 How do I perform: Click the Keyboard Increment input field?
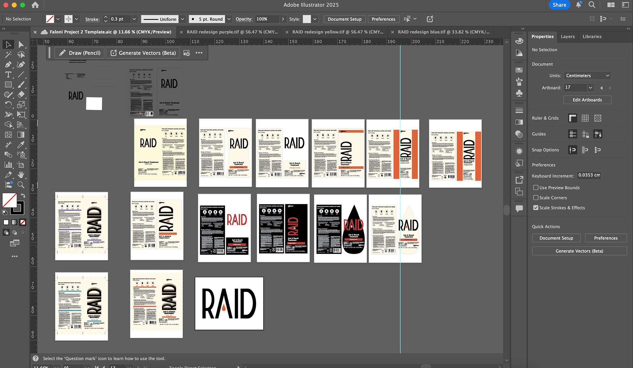coord(588,175)
